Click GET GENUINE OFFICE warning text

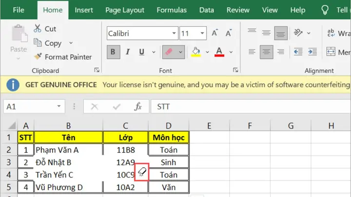61,85
